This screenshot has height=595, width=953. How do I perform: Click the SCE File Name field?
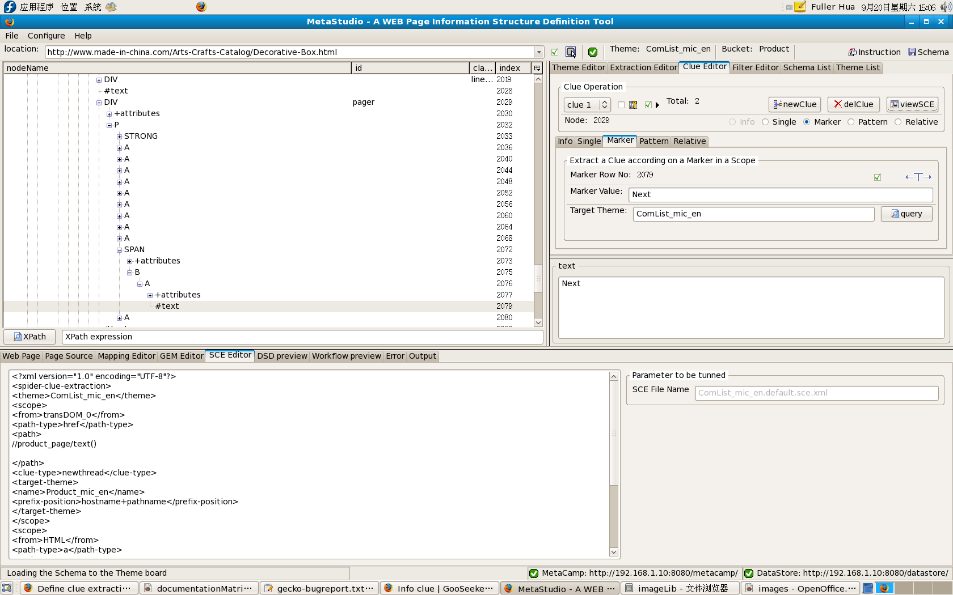pos(816,393)
